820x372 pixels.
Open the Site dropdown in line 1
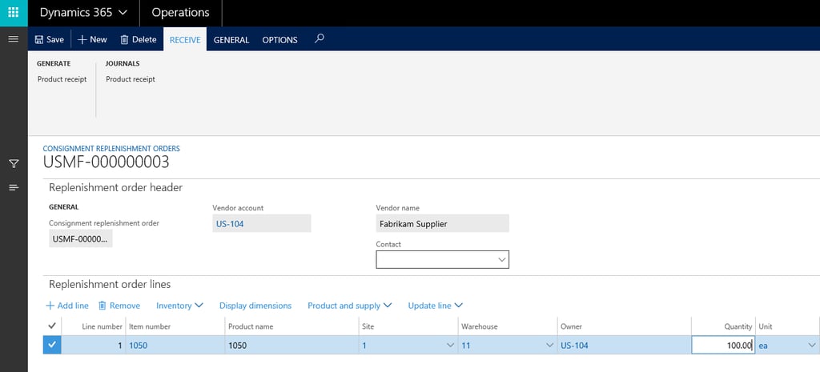[x=450, y=346]
